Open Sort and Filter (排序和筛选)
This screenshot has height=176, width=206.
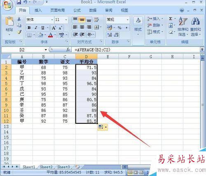click(x=183, y=26)
